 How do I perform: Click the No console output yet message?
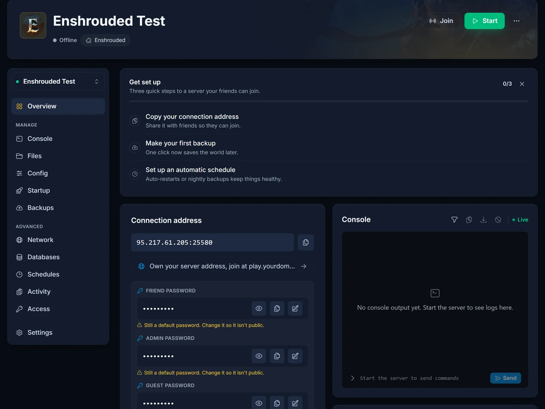click(x=435, y=308)
